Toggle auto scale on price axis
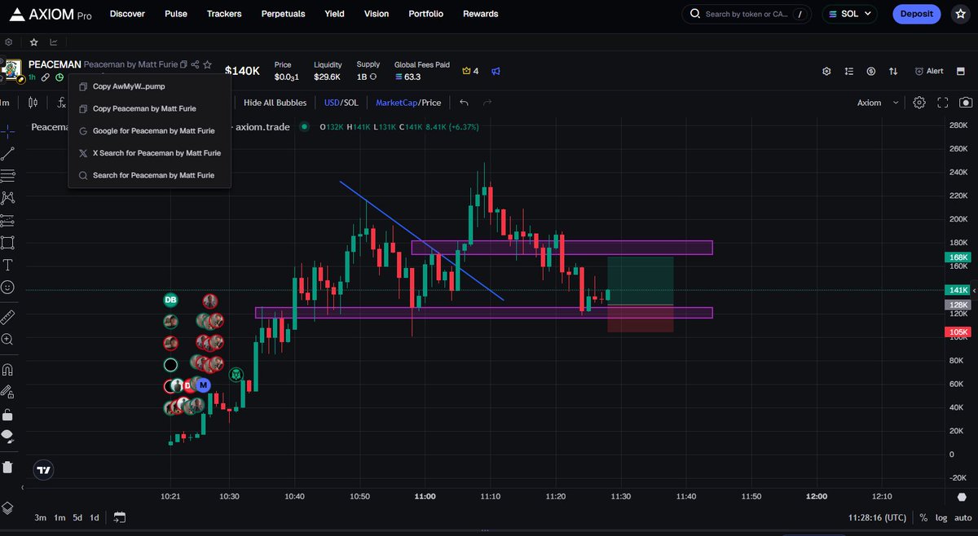This screenshot has height=536, width=978. pos(963,517)
